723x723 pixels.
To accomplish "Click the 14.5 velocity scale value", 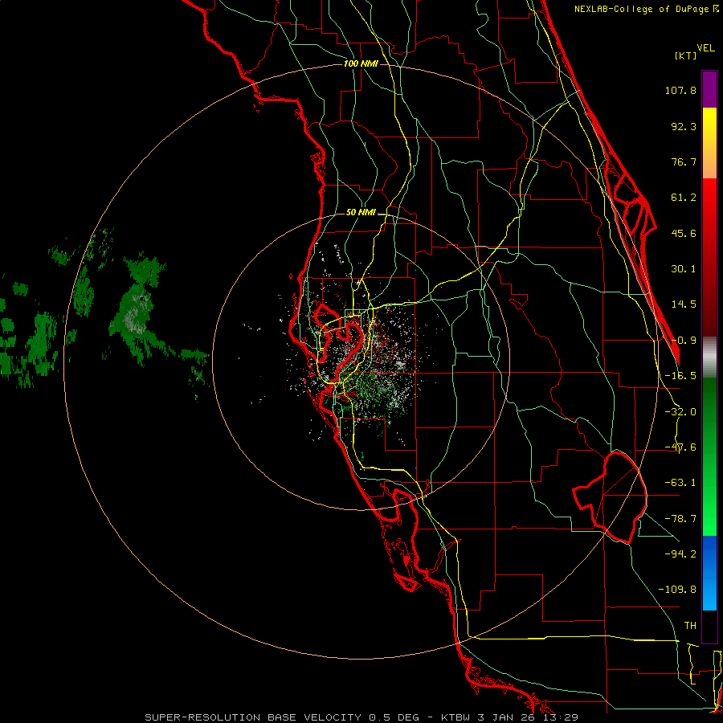I will pyautogui.click(x=684, y=304).
